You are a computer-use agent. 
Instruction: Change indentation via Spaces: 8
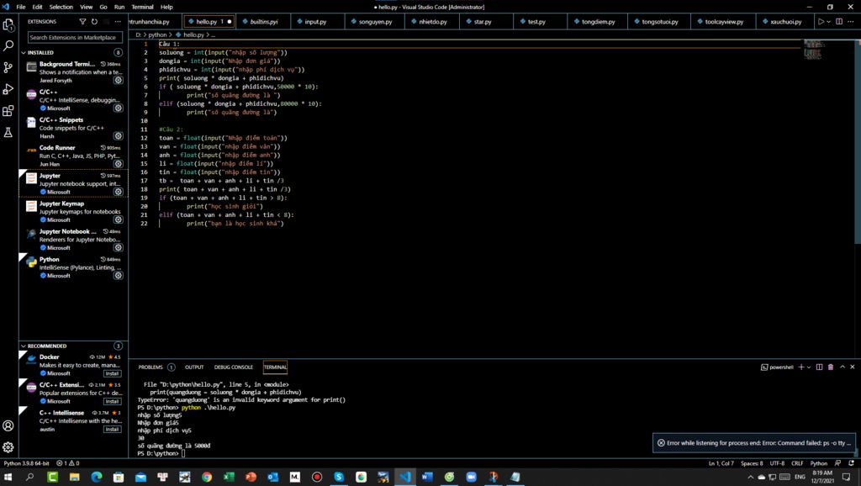pos(752,463)
